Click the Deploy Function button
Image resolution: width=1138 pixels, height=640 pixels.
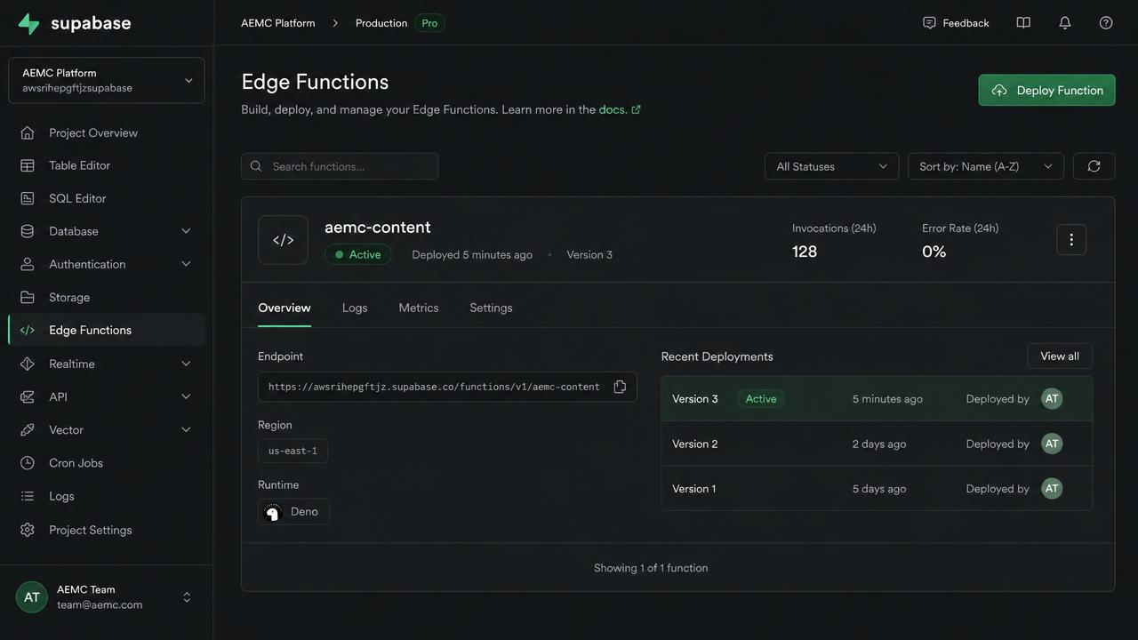[x=1046, y=90]
